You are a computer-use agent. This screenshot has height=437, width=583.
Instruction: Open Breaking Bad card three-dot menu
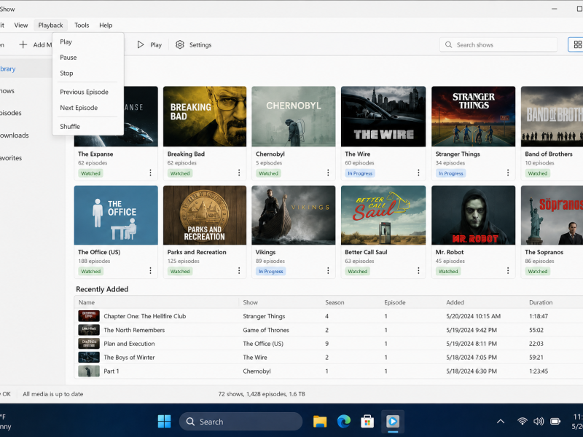[239, 173]
